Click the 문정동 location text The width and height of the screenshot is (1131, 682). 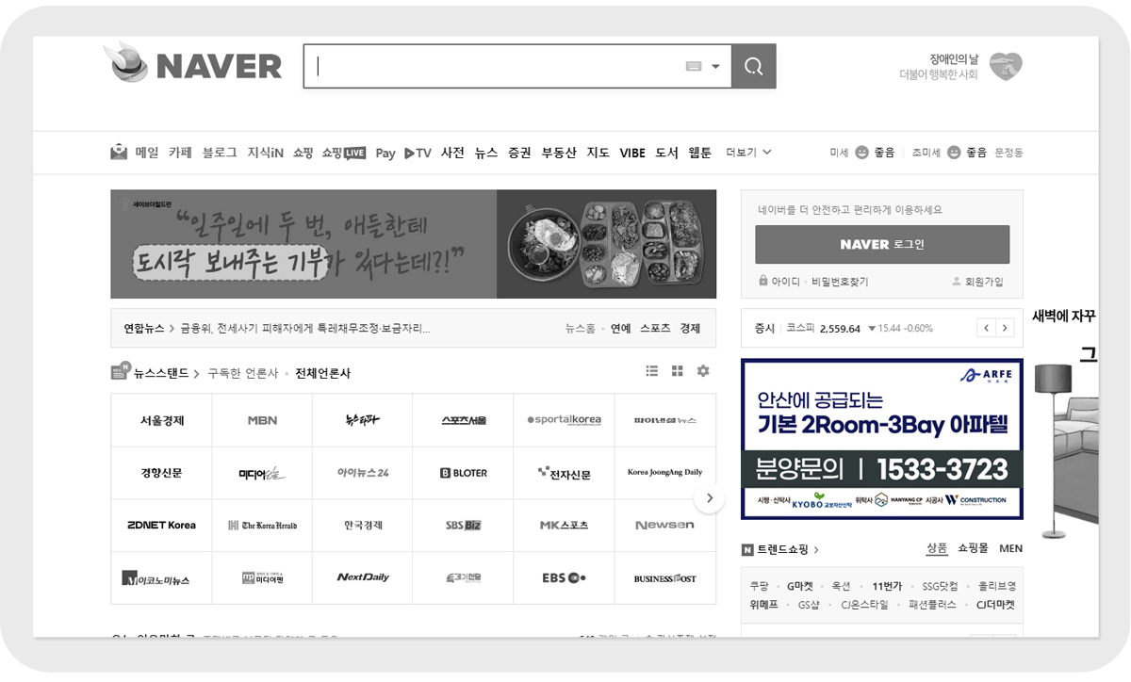pos(1008,153)
